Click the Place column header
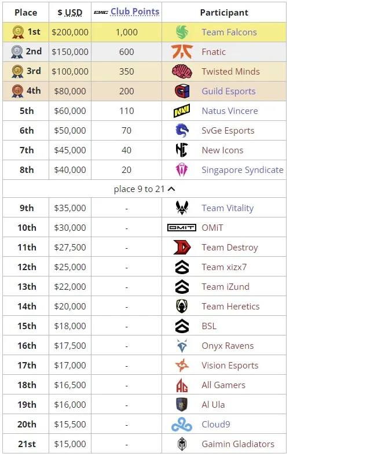The image size is (385, 461). (x=26, y=12)
